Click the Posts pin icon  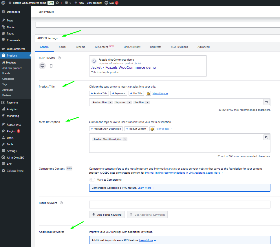(x=3, y=20)
